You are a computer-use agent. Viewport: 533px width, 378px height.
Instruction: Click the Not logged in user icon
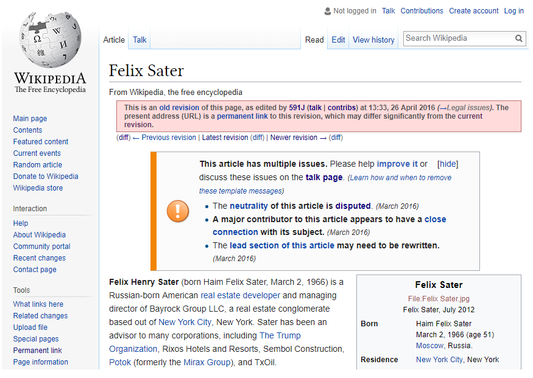pyautogui.click(x=328, y=11)
